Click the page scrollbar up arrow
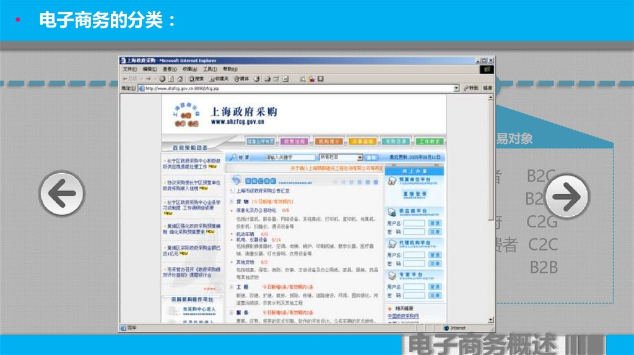The width and height of the screenshot is (634, 355). 490,97
